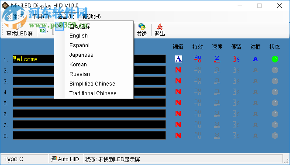Toggle the grey status light for row 8
The image size is (290, 165).
point(275,135)
